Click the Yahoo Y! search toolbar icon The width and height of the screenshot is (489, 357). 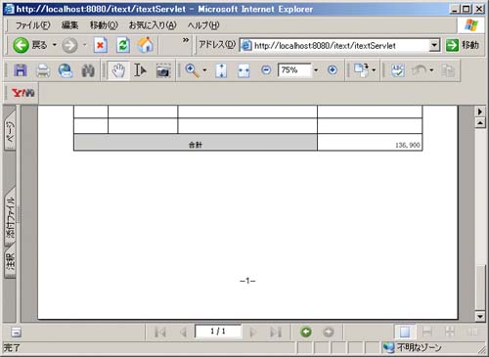tap(22, 93)
